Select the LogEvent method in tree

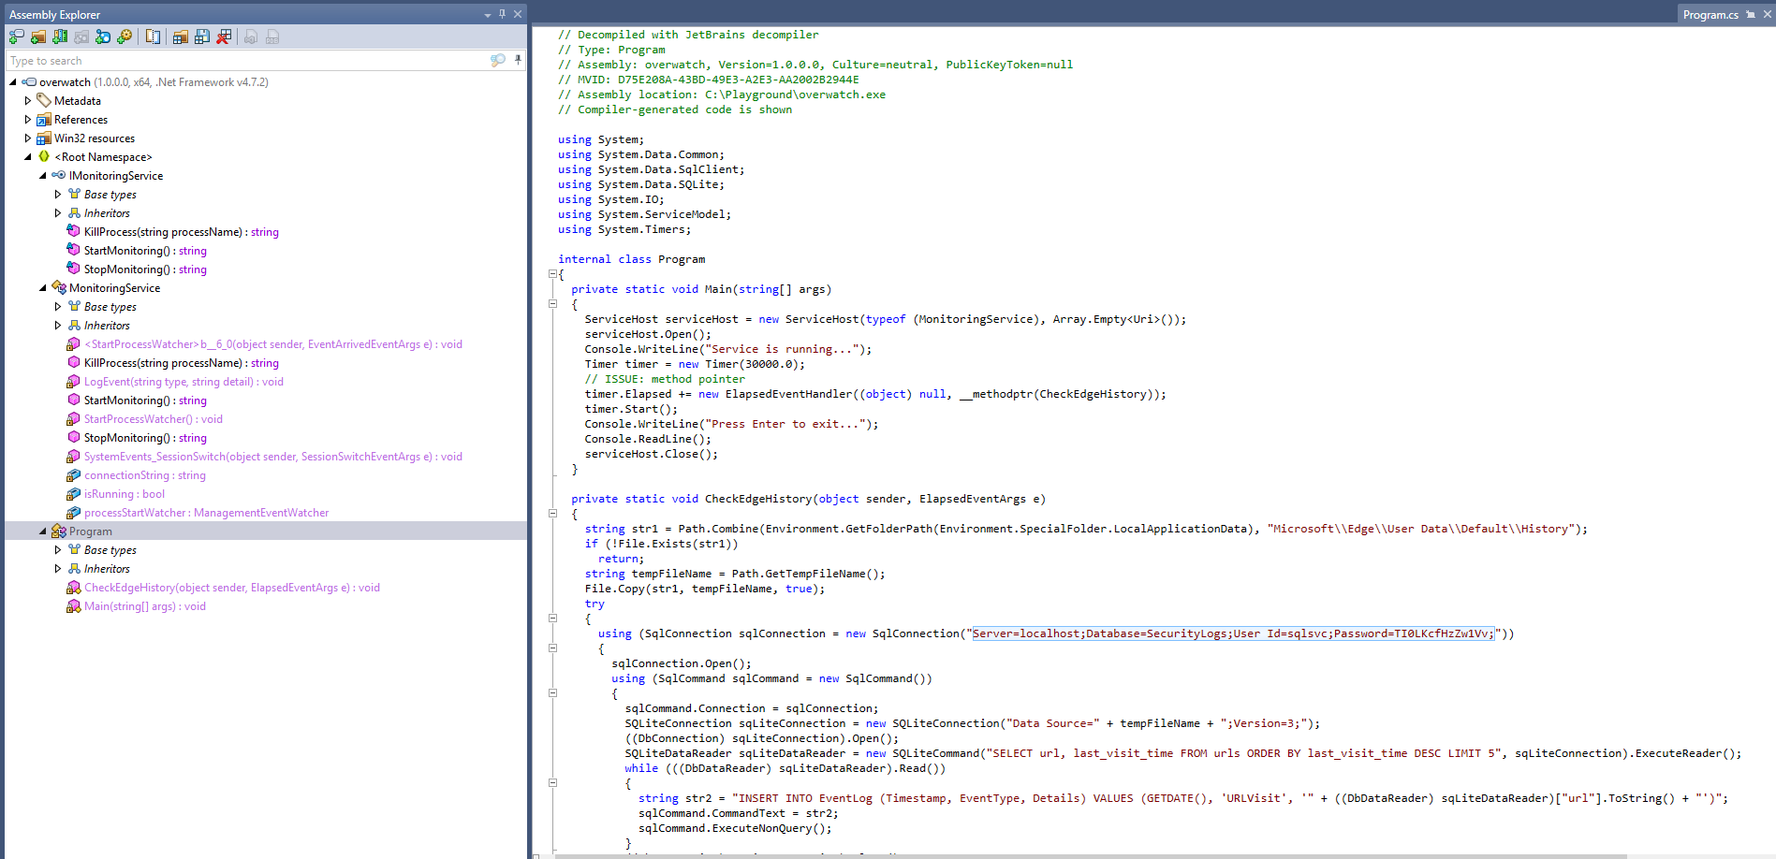(183, 382)
